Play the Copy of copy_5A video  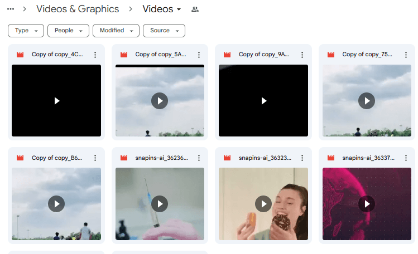[160, 101]
